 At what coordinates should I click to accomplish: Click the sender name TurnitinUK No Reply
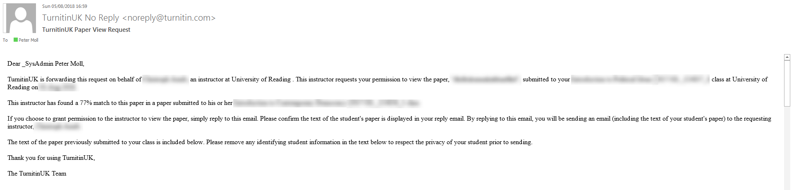pos(81,18)
